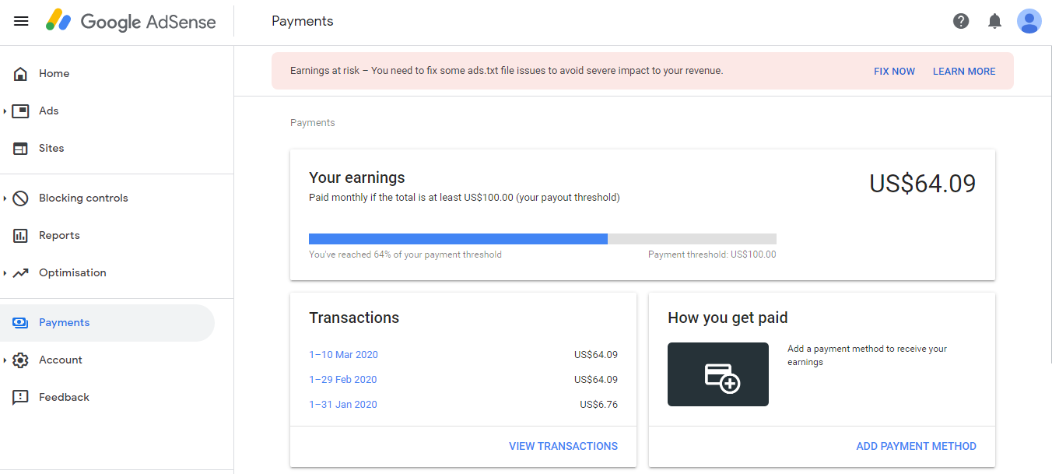Image resolution: width=1052 pixels, height=474 pixels.
Task: Click the Payments breadcrumb text
Action: (x=313, y=122)
